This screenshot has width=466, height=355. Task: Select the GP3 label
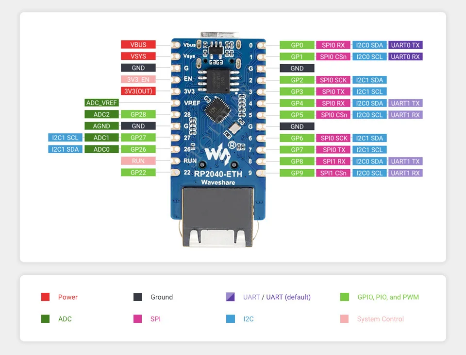click(297, 91)
